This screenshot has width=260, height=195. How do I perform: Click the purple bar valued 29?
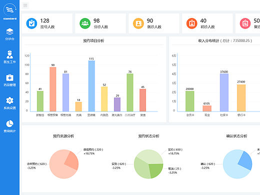point(117,104)
